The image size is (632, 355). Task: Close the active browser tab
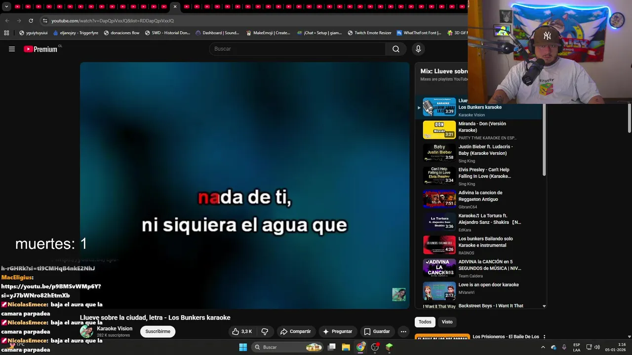pos(175,6)
